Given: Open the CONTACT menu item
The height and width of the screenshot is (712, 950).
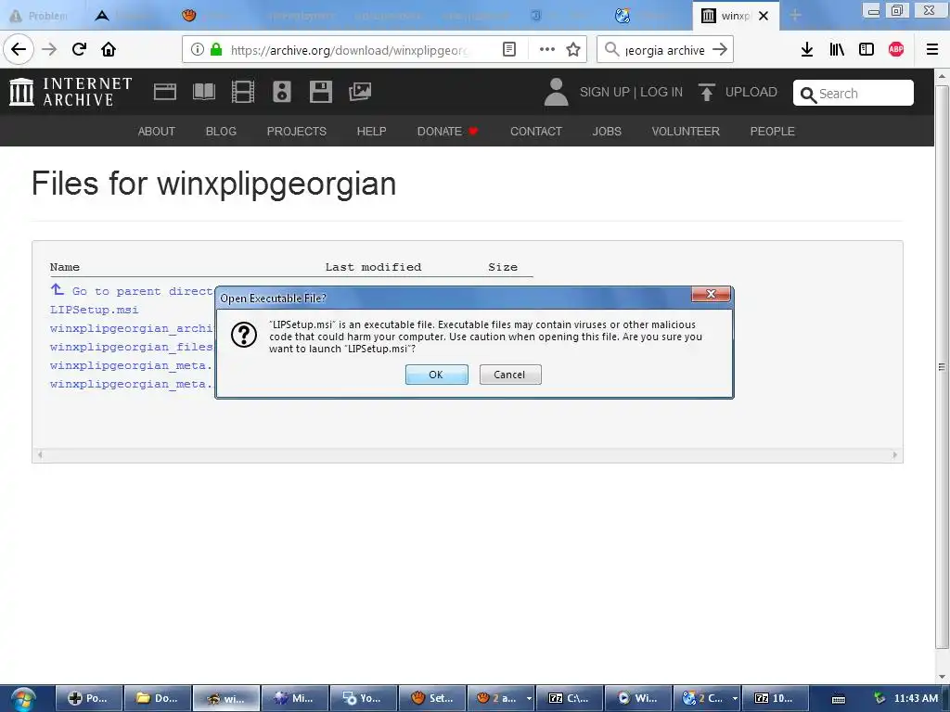Looking at the screenshot, I should [x=536, y=132].
